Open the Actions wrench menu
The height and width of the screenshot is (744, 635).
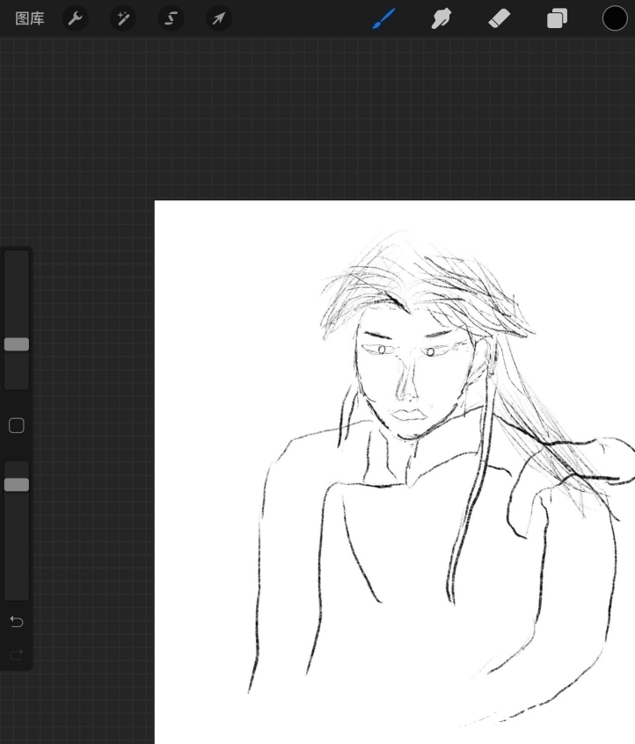point(76,18)
